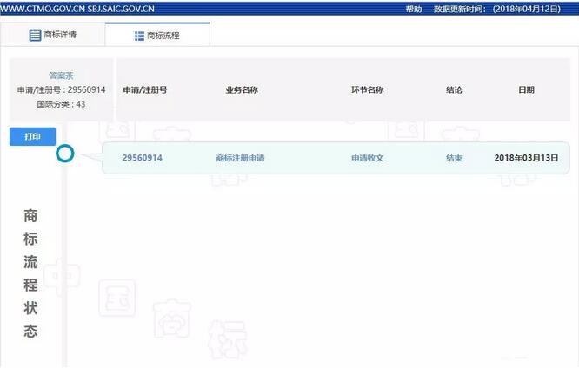Open the 帮助 help link

414,9
